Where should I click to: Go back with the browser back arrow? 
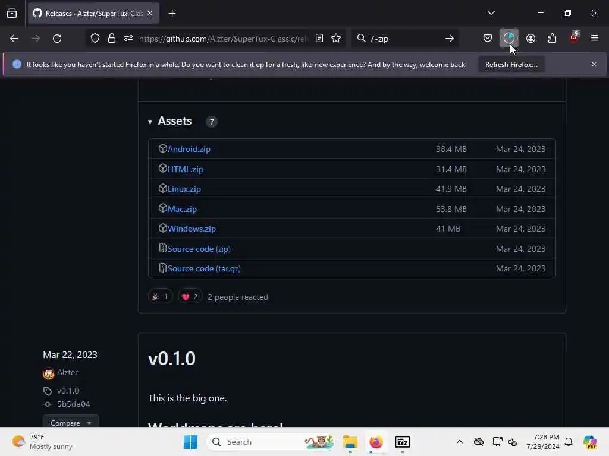14,39
